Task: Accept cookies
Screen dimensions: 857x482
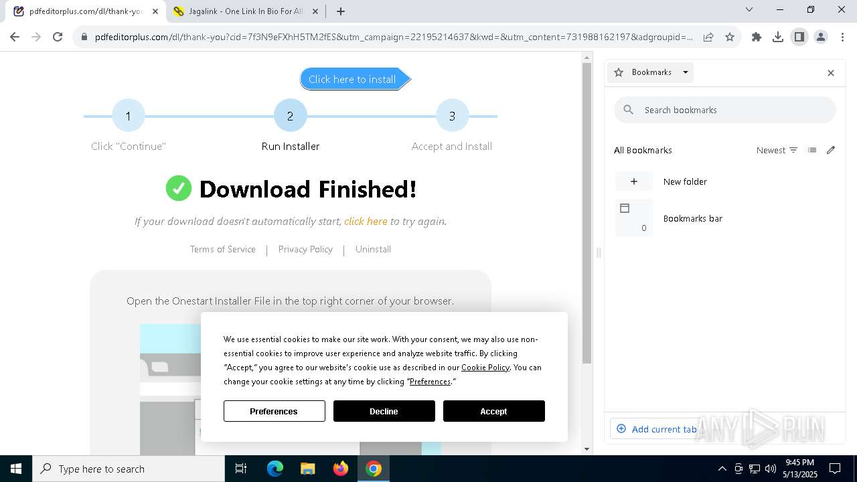Action: (x=494, y=411)
